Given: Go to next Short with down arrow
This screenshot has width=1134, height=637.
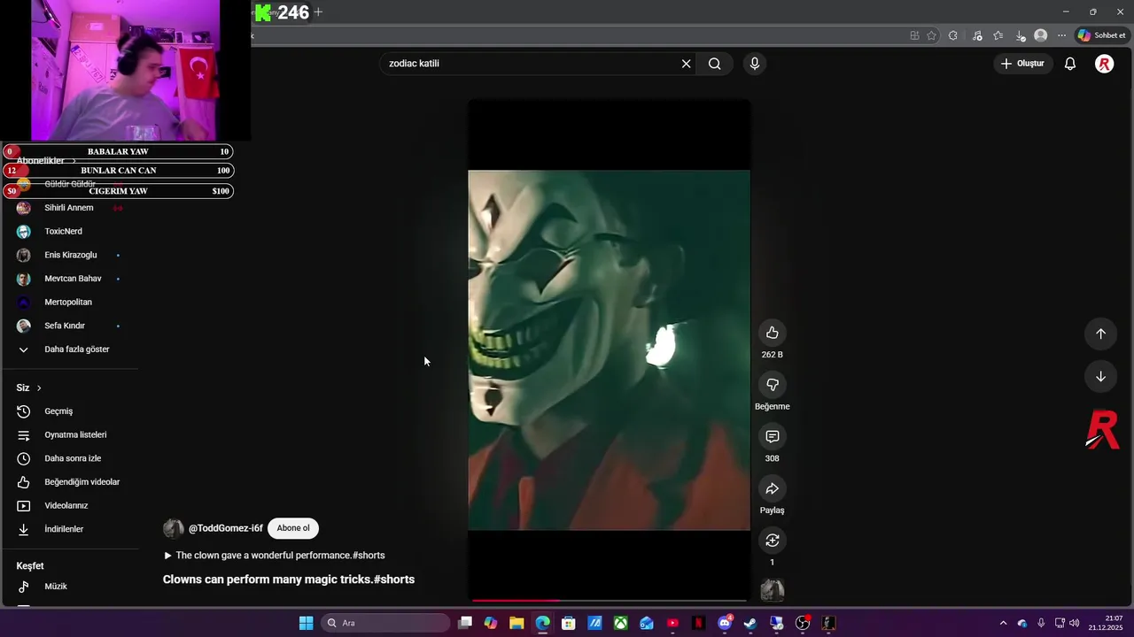Looking at the screenshot, I should tap(1100, 376).
